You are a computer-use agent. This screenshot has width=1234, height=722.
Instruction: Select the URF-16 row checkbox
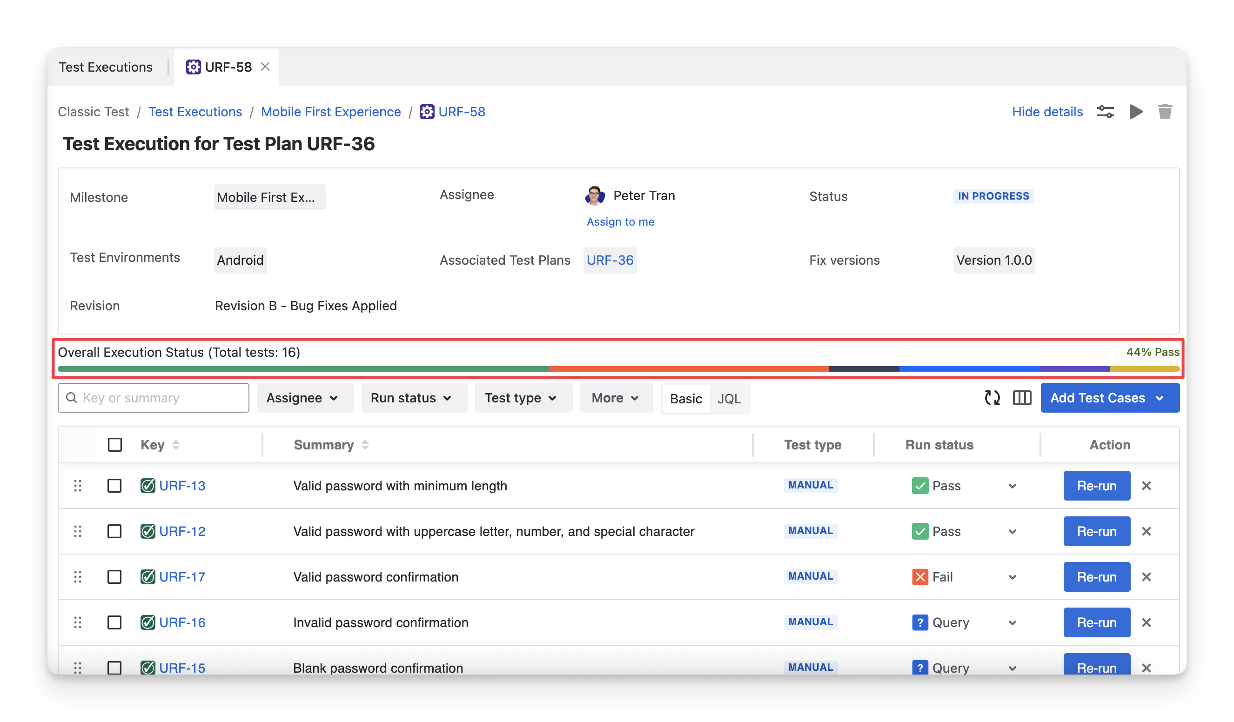pyautogui.click(x=114, y=622)
